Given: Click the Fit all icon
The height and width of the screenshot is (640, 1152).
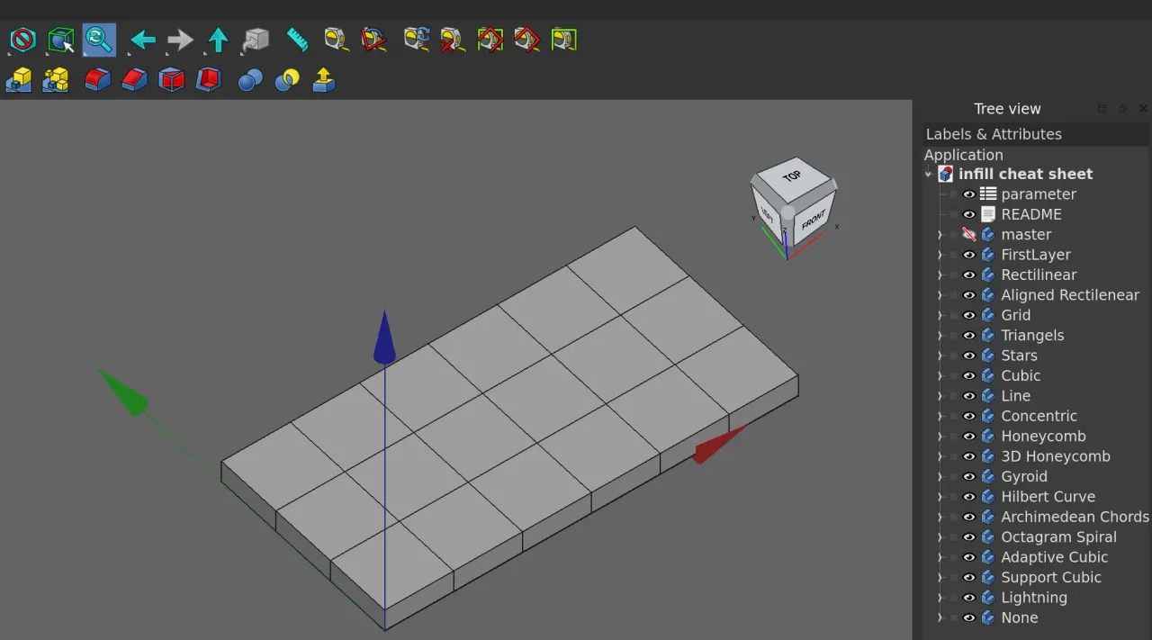Looking at the screenshot, I should click(99, 40).
